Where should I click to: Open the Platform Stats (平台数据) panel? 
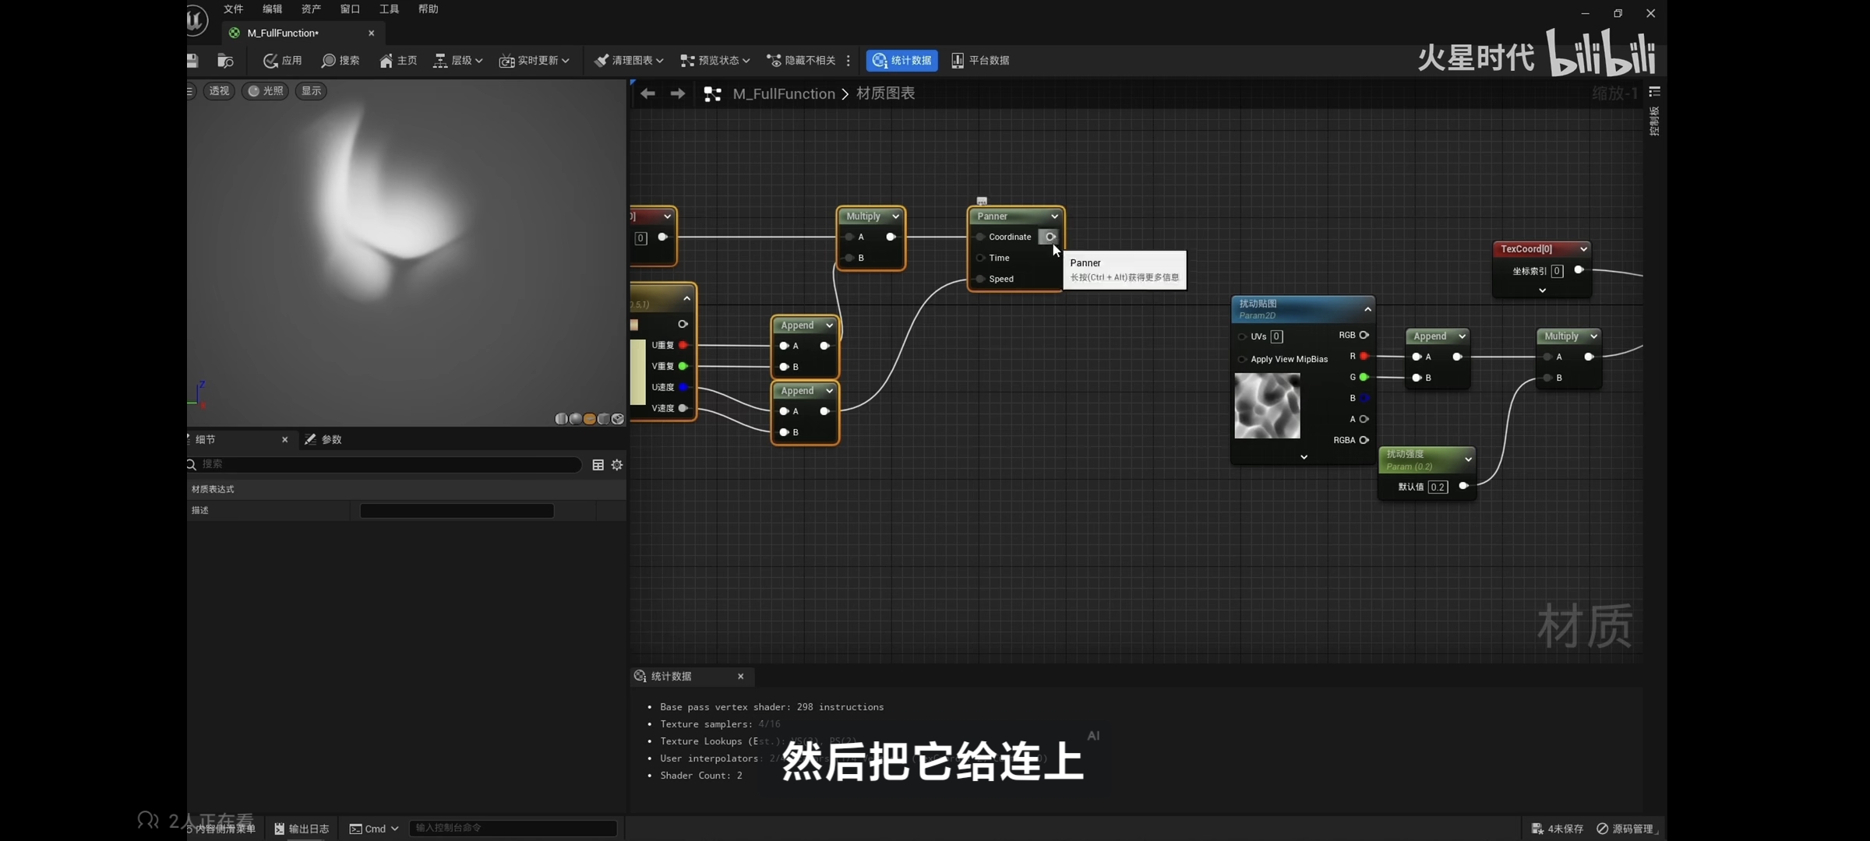coord(980,61)
